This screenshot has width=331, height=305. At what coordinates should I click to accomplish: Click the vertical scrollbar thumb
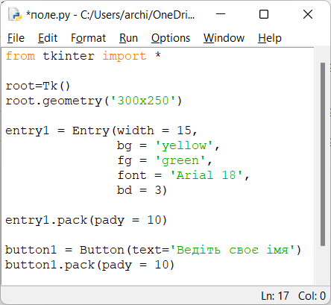pyautogui.click(x=323, y=154)
